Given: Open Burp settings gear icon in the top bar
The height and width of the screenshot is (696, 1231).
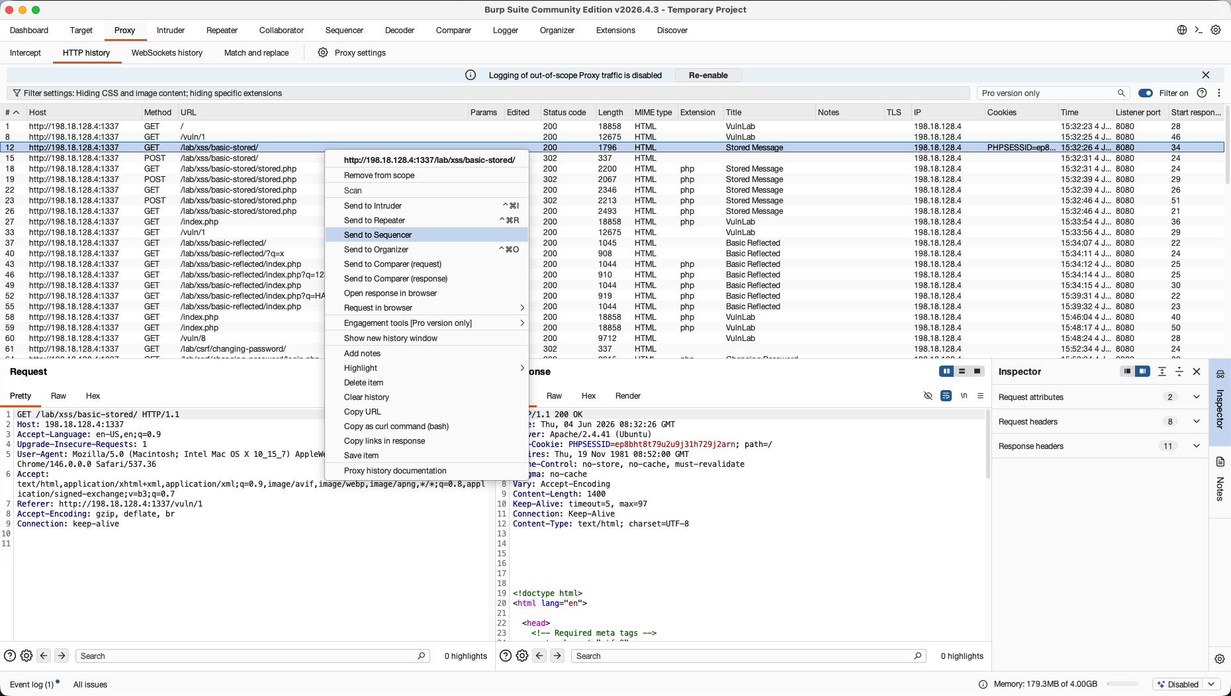Looking at the screenshot, I should [x=1216, y=30].
